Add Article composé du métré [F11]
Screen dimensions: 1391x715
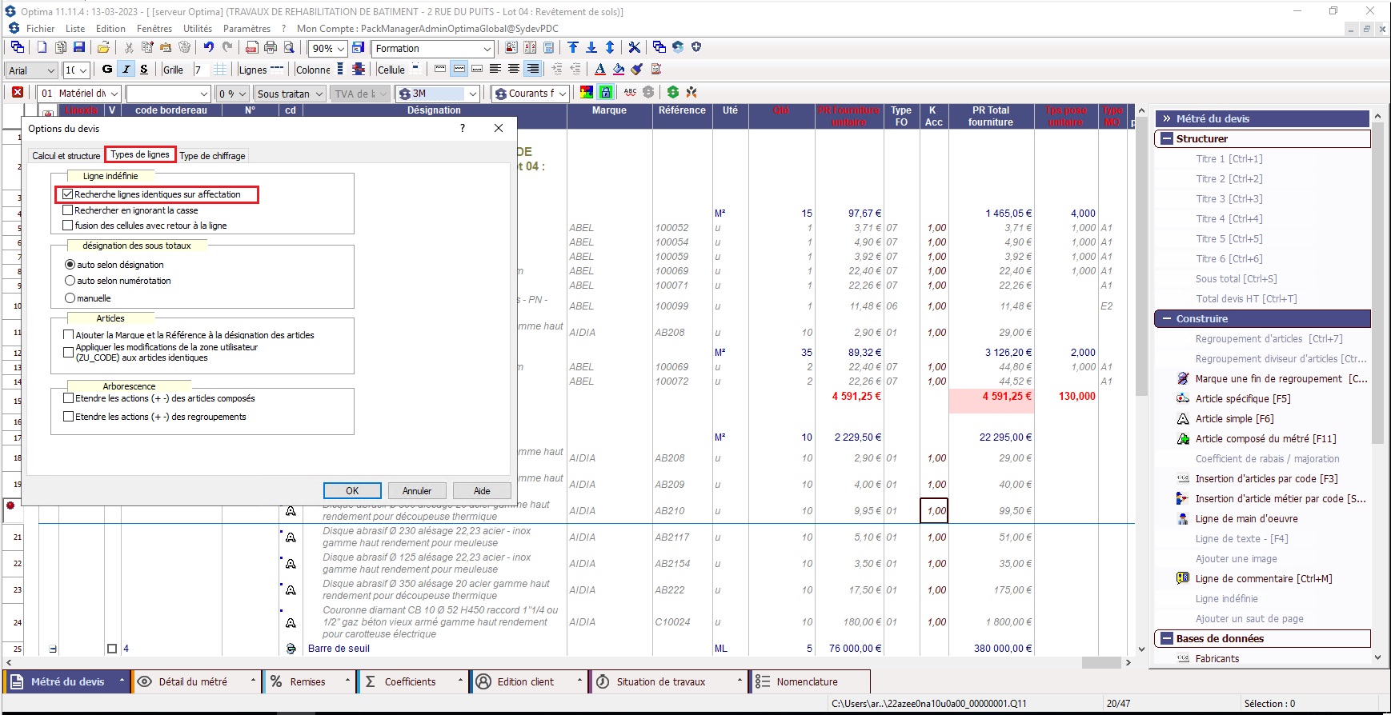1265,438
